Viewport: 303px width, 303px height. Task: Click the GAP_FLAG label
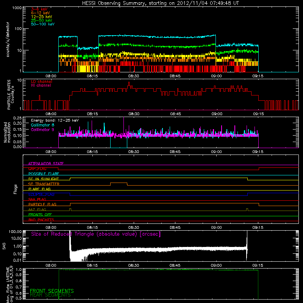[x=37, y=169]
